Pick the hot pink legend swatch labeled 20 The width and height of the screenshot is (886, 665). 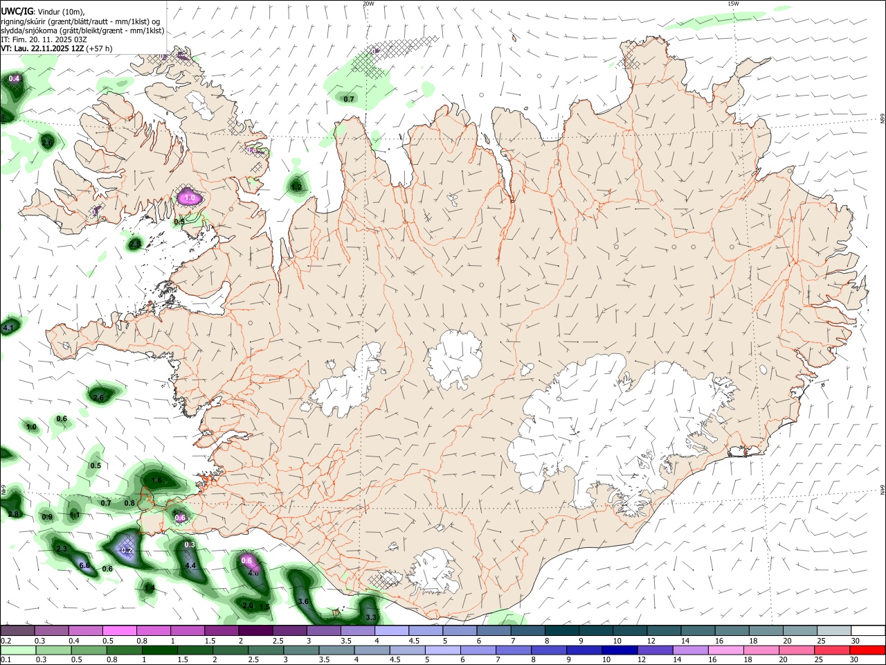795,650
